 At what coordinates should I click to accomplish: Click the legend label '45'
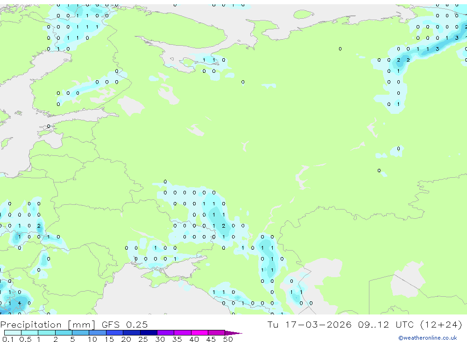tap(211, 339)
